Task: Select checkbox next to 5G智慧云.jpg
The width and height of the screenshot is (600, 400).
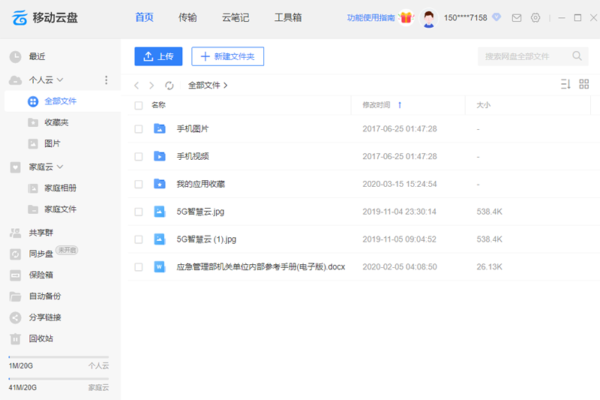Action: tap(138, 212)
